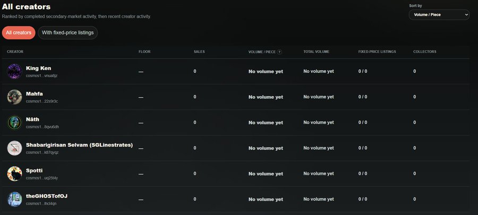Click address cosmos1...vnua8jz
This screenshot has height=215, width=478.
pyautogui.click(x=41, y=76)
